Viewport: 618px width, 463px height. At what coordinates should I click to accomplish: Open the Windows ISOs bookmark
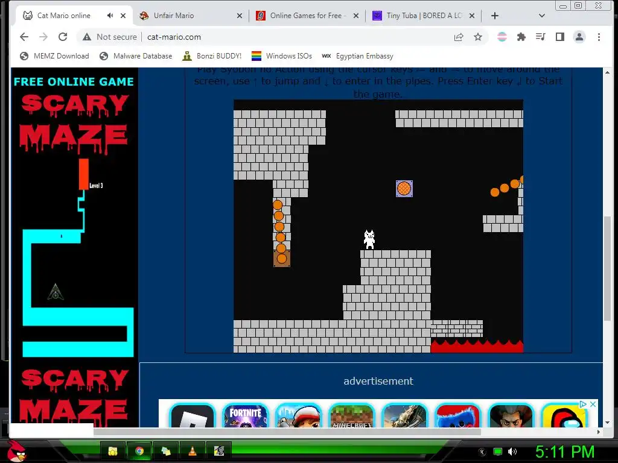click(x=282, y=56)
